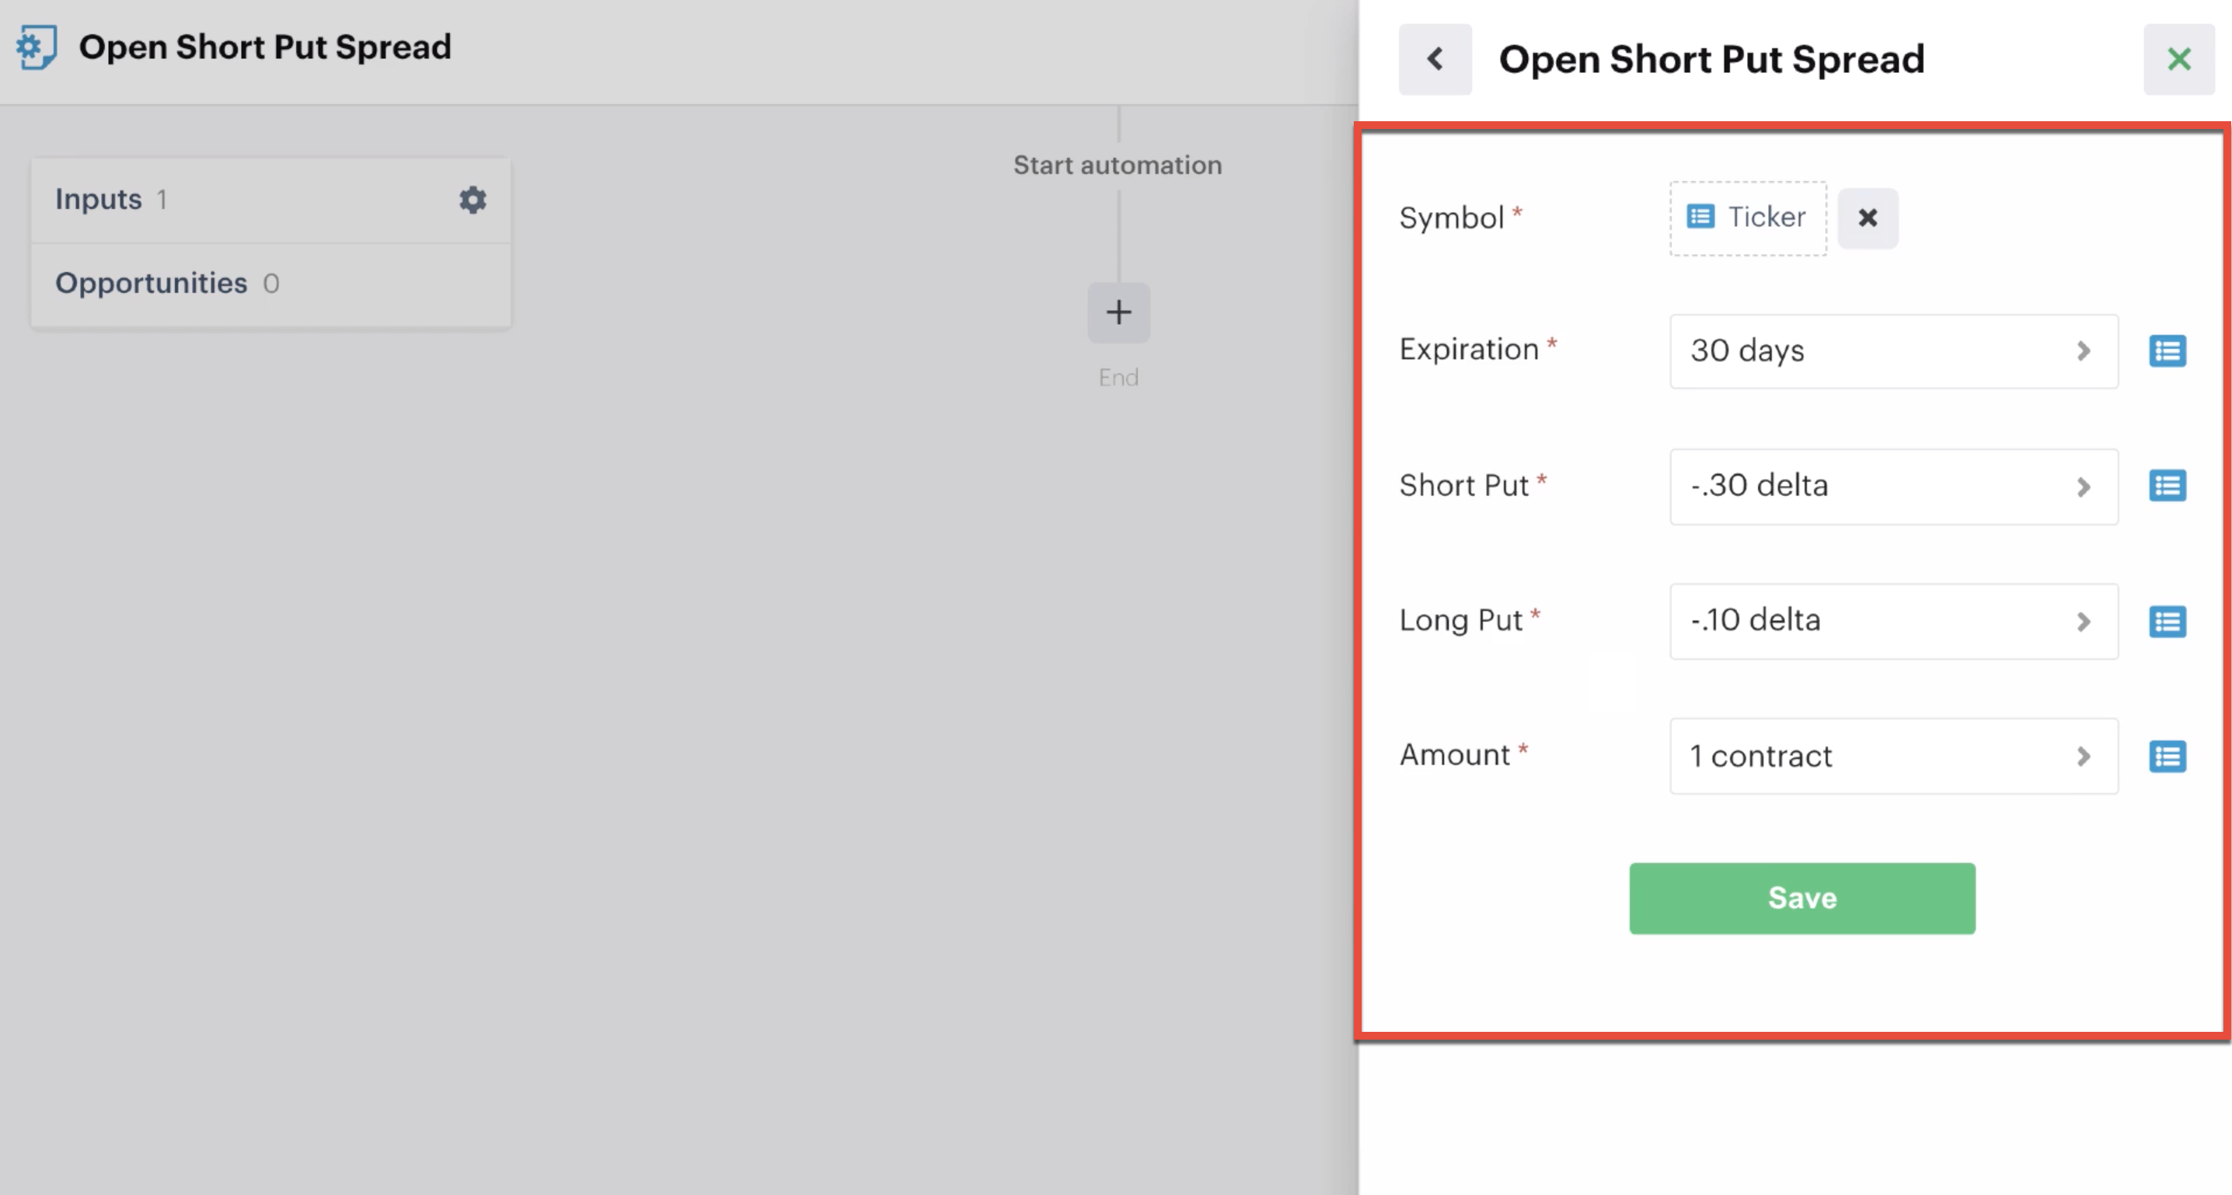Add a step with the plus button
Viewport: 2232px width, 1195px height.
1118,313
